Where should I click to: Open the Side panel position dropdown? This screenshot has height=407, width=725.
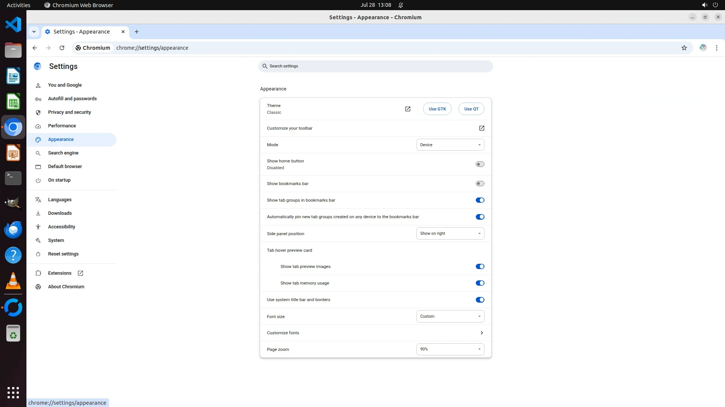(x=450, y=233)
